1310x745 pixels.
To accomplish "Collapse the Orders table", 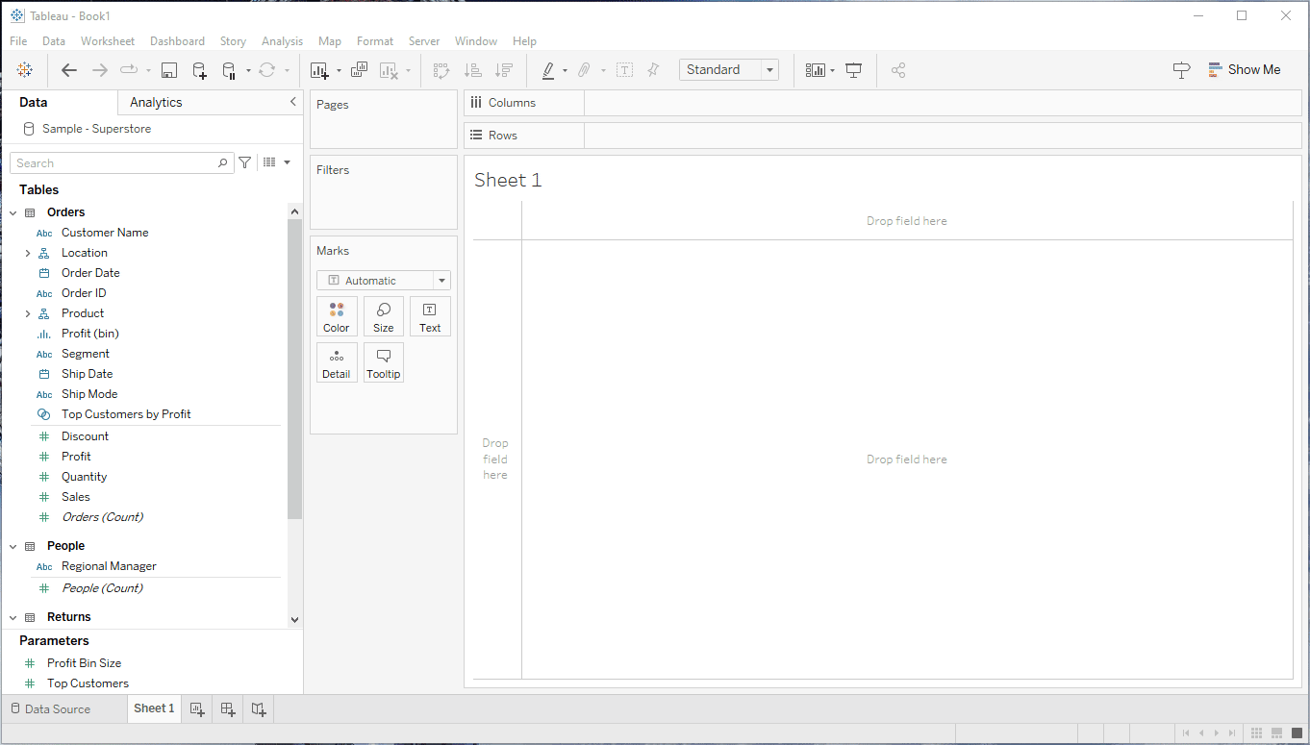I will (13, 212).
